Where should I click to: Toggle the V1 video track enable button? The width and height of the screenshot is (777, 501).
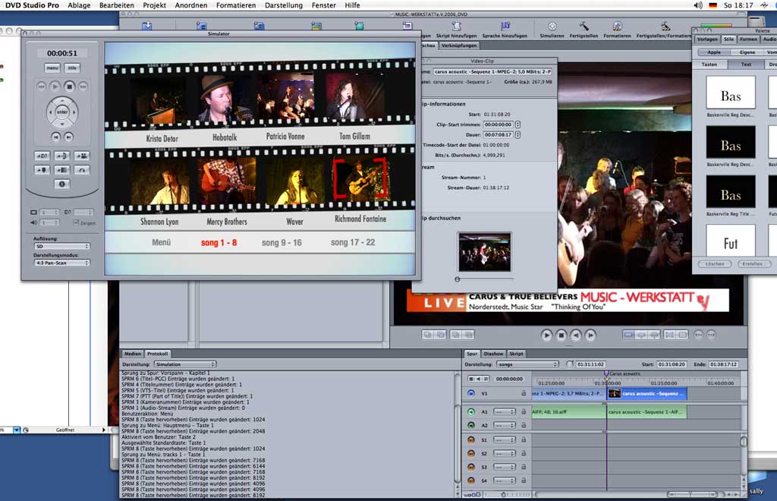pos(470,393)
